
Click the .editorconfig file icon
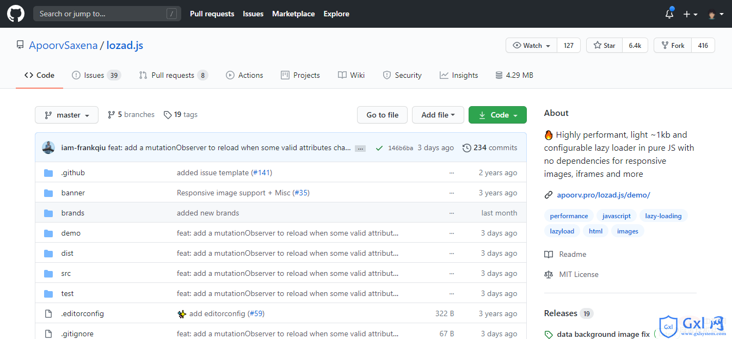tap(48, 314)
